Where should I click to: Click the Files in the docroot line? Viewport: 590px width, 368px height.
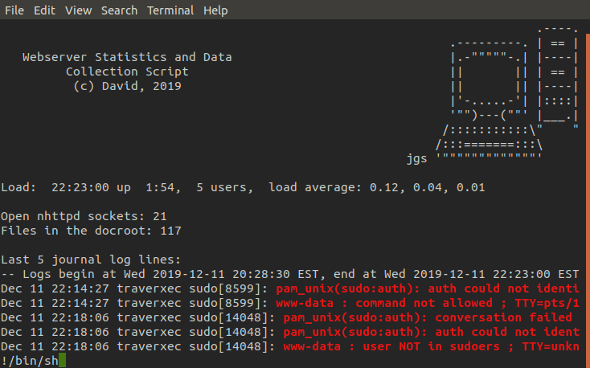point(91,231)
